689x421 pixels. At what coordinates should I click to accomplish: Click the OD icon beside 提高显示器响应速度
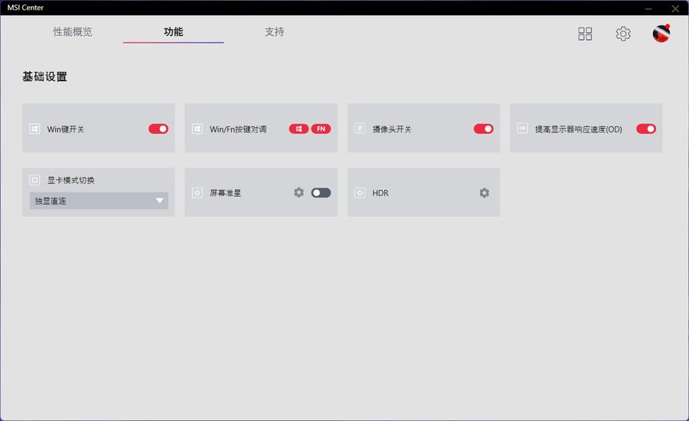(x=522, y=129)
